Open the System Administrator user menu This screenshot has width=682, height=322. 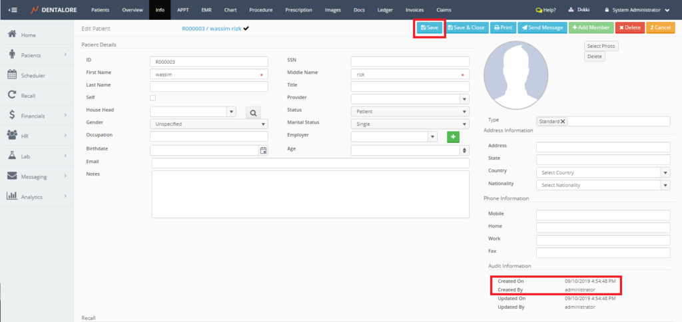pos(636,10)
